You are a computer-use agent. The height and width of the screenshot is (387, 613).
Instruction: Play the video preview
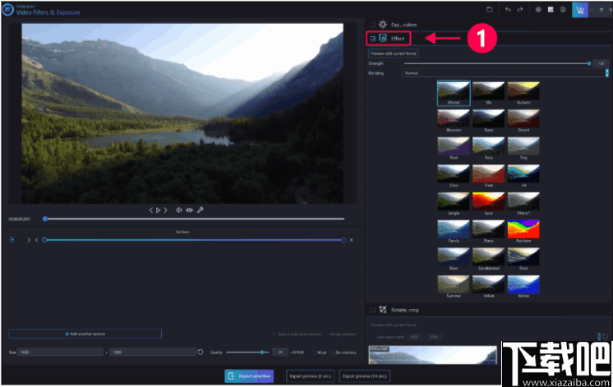coord(158,210)
